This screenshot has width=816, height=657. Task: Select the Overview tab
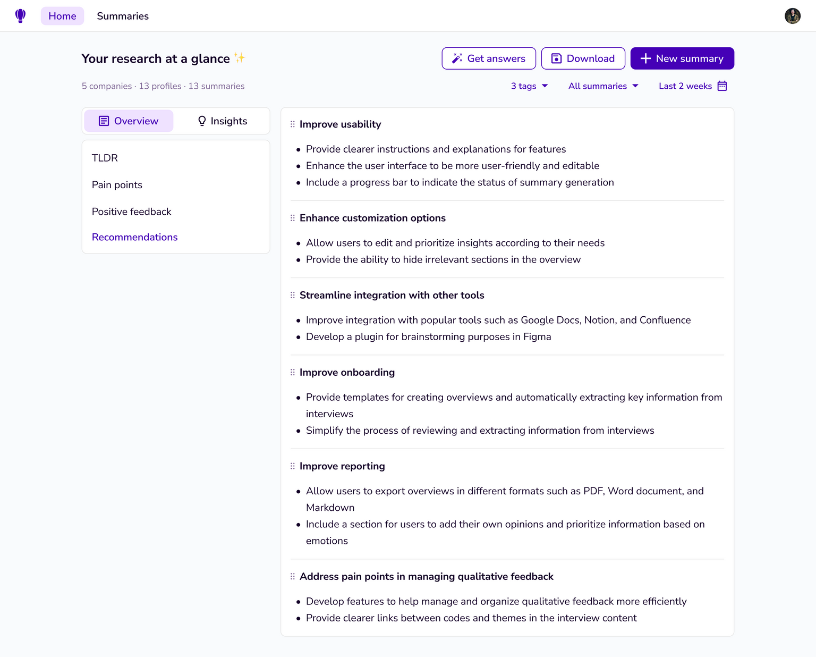tap(129, 121)
